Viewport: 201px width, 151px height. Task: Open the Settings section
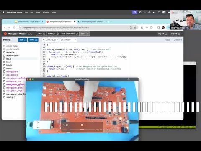coord(53,34)
